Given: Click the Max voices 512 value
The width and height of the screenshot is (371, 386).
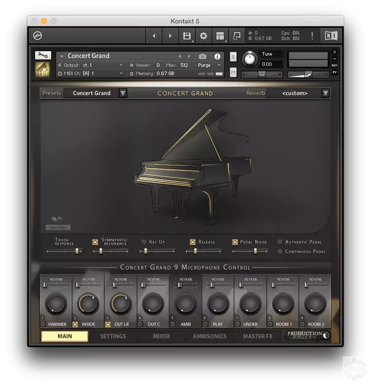Looking at the screenshot, I should [x=184, y=65].
